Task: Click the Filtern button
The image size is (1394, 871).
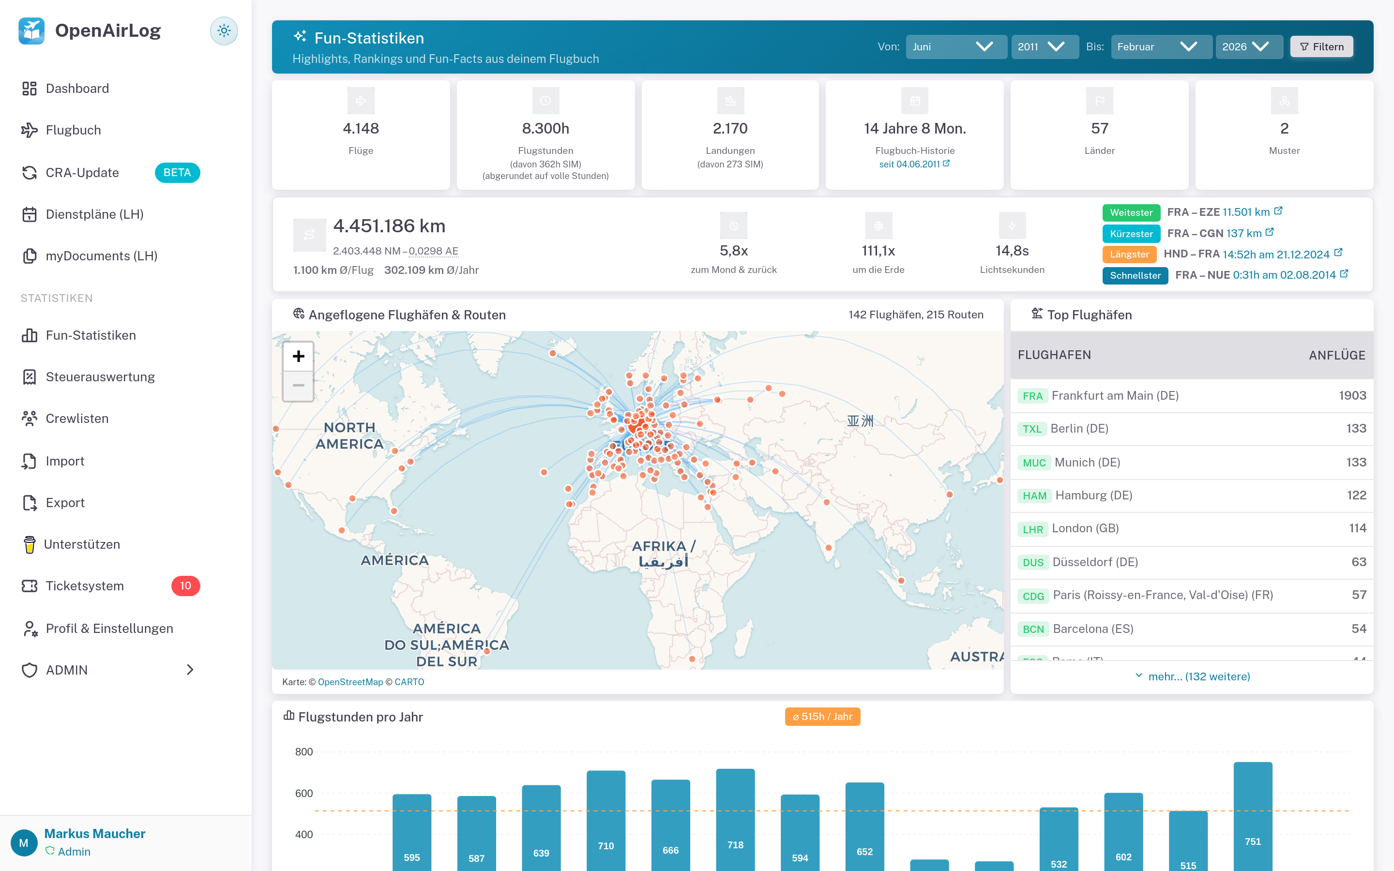Action: pyautogui.click(x=1321, y=46)
